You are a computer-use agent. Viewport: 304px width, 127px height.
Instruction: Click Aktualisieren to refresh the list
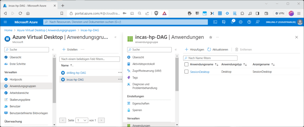pyautogui.click(x=218, y=49)
